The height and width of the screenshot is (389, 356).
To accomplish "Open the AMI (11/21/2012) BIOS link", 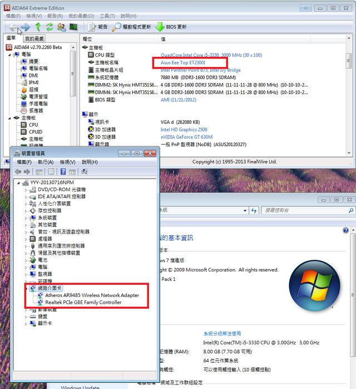I will click(x=178, y=100).
